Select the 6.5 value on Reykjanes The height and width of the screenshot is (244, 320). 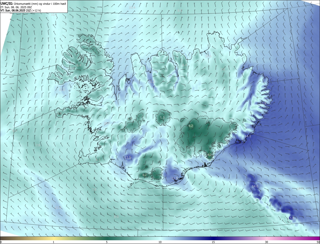[x=98, y=160]
